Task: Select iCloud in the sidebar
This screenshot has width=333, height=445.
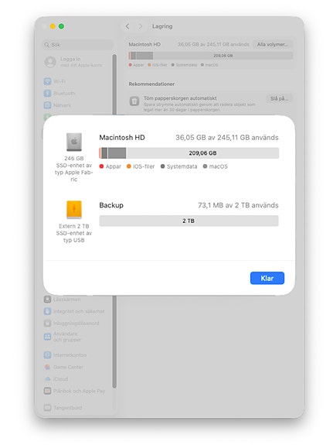Action: click(56, 379)
